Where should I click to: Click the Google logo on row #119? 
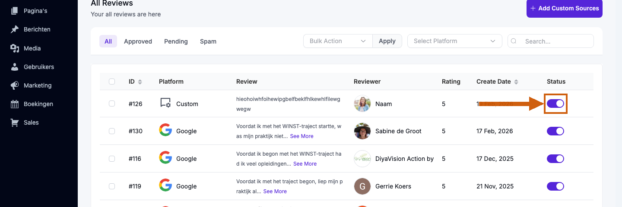pyautogui.click(x=165, y=186)
